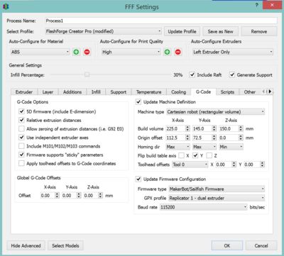Switch to the Additions tab
Image resolution: width=284 pixels, height=256 pixels.
(x=72, y=92)
